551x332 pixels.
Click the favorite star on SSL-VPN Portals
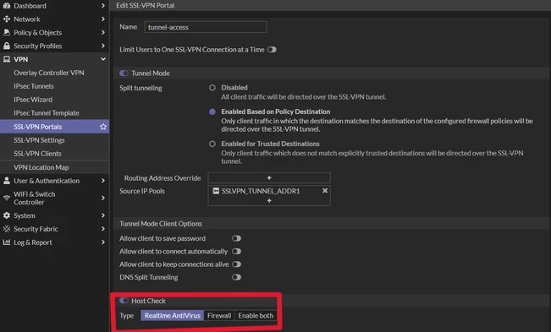coord(103,127)
